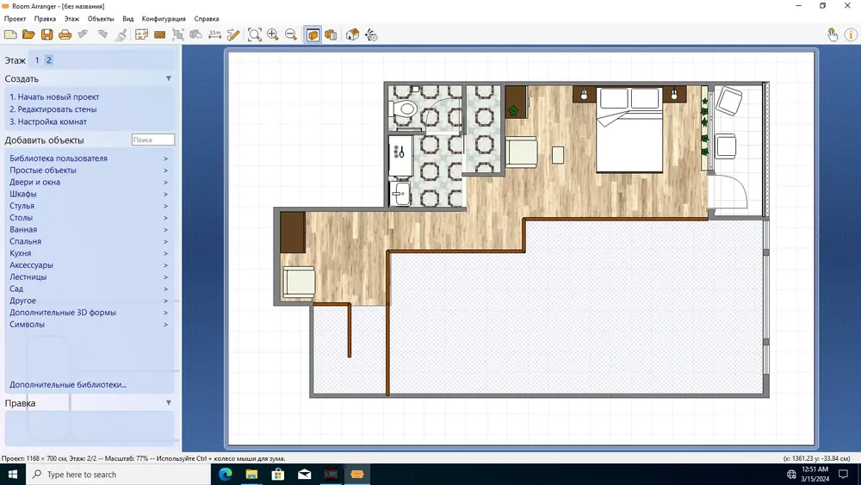Viewport: 861px width, 485px height.
Task: Click Редактировать стены link
Action: click(53, 109)
